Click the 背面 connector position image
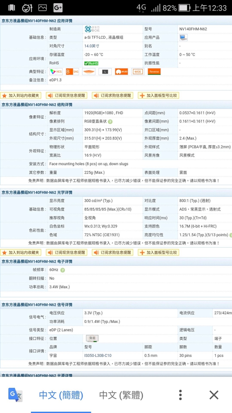The image size is (232, 413). click(x=92, y=338)
